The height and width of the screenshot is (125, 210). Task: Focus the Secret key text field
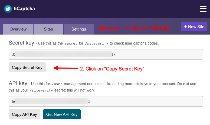pyautogui.click(x=106, y=54)
